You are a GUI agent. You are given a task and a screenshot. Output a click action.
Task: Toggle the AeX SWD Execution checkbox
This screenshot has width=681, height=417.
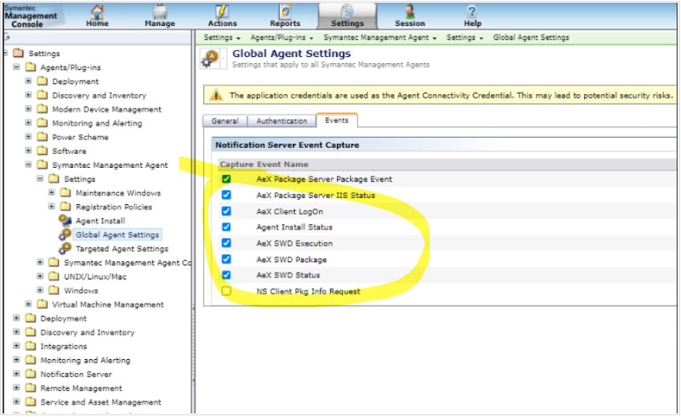[x=226, y=243]
